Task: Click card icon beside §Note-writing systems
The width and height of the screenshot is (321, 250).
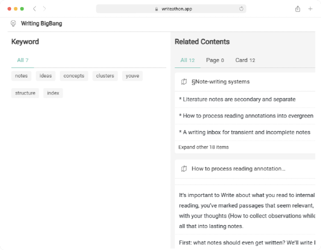Action: pyautogui.click(x=184, y=81)
